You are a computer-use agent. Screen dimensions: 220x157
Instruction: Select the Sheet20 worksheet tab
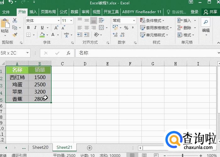click(x=40, y=147)
